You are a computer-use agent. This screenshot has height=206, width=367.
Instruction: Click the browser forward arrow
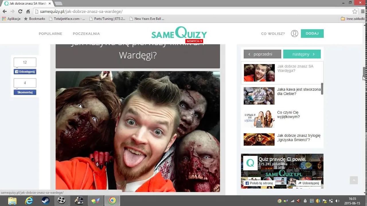(12, 11)
